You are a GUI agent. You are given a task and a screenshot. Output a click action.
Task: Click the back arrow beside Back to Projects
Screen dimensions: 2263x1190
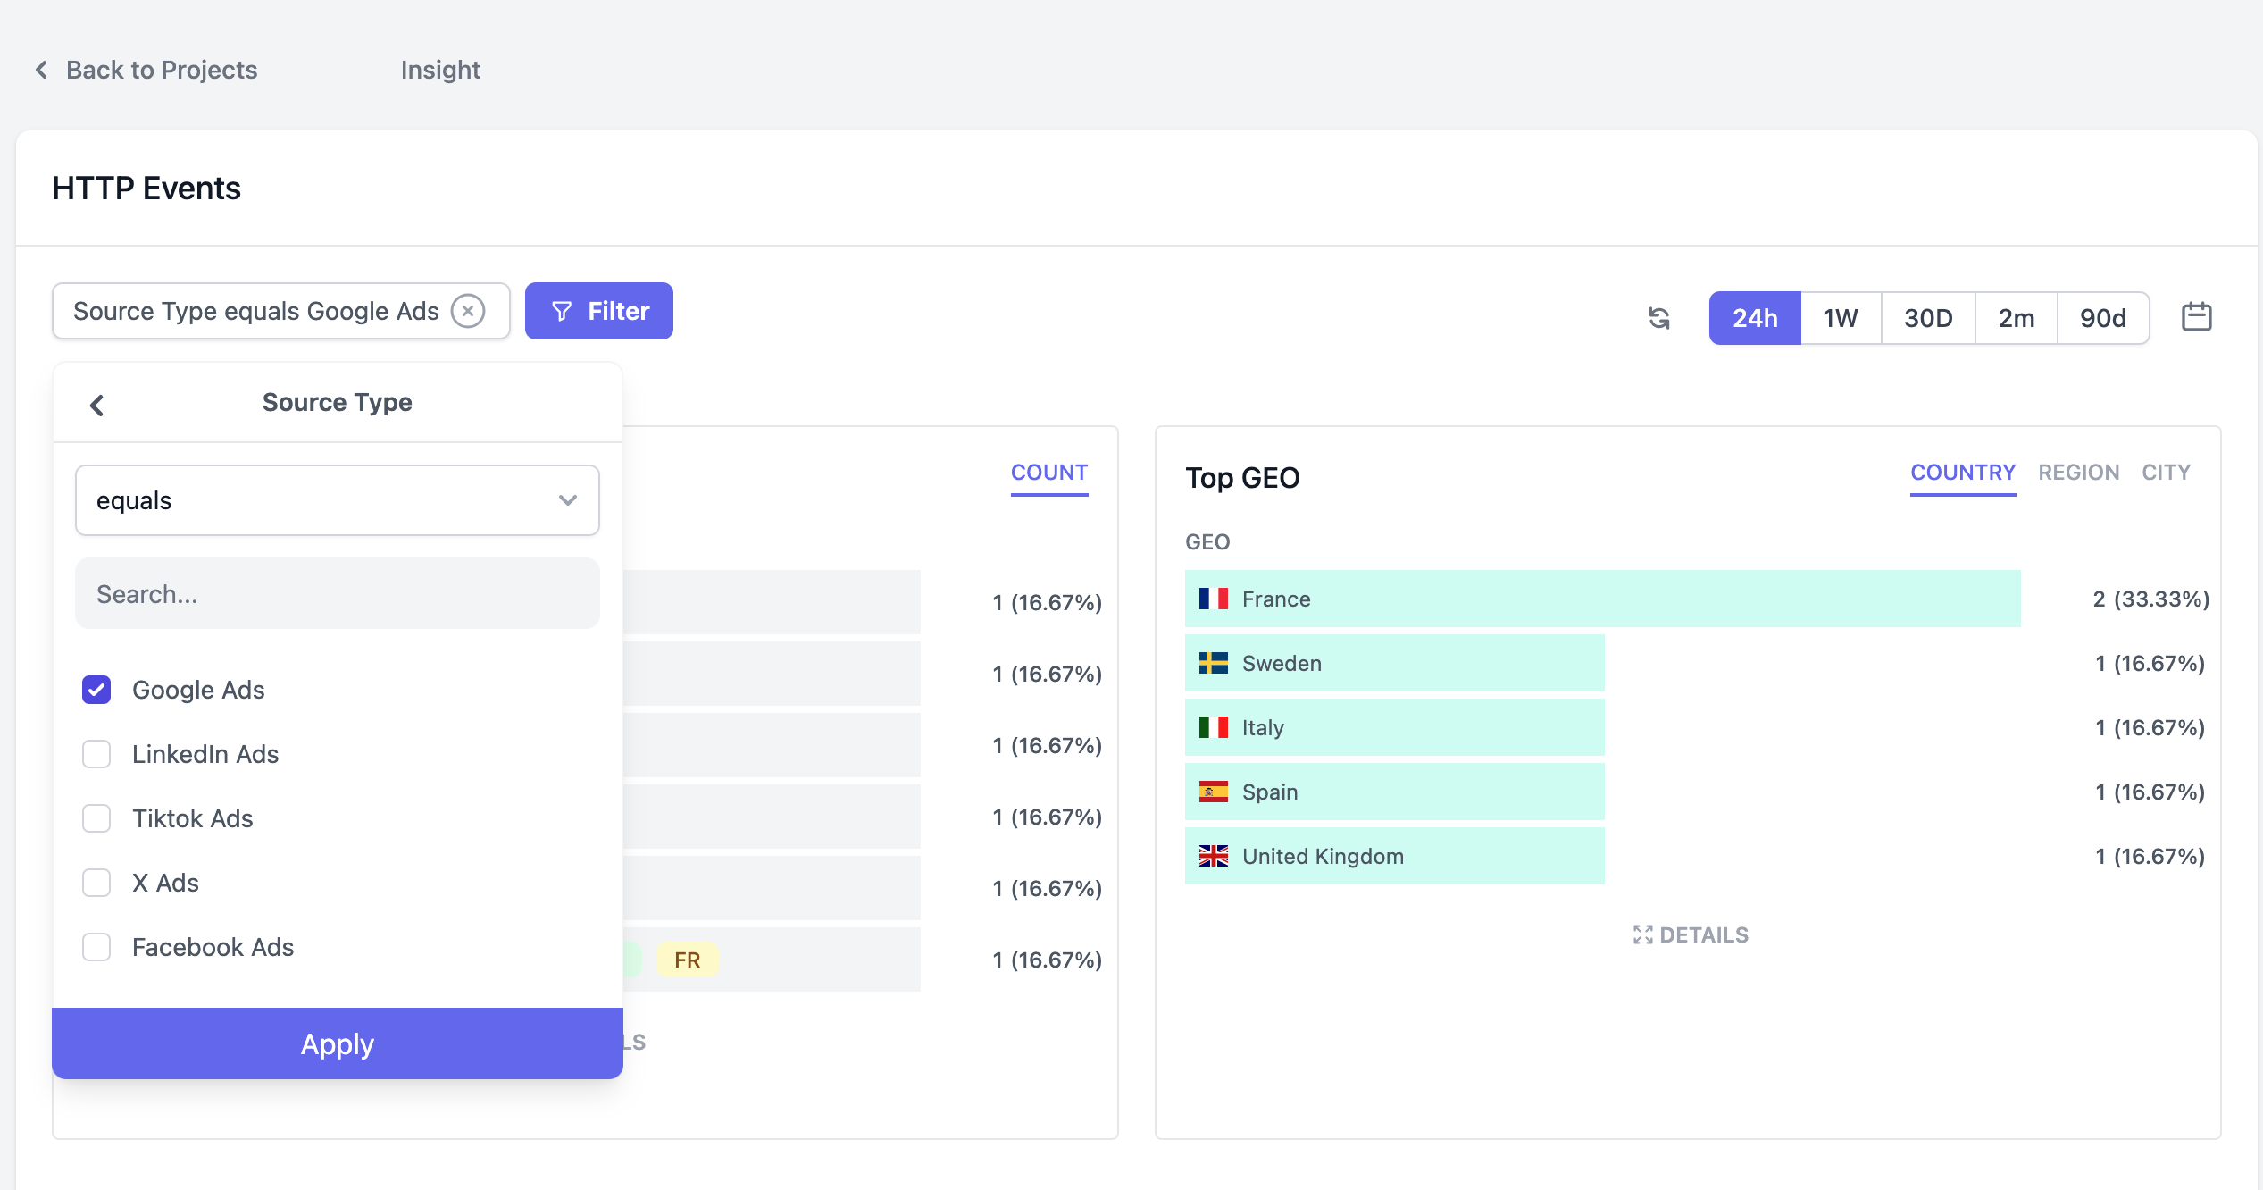pyautogui.click(x=40, y=69)
